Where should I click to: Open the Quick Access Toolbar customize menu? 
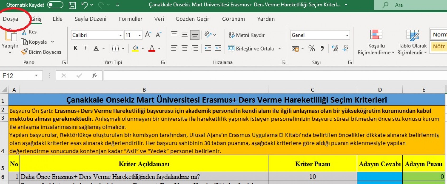118,5
